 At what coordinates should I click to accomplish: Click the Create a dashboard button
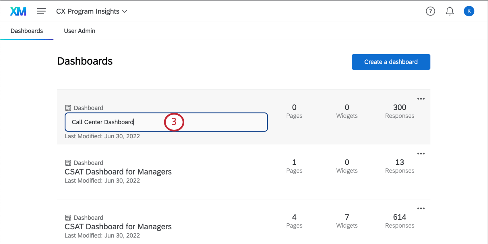click(x=391, y=62)
